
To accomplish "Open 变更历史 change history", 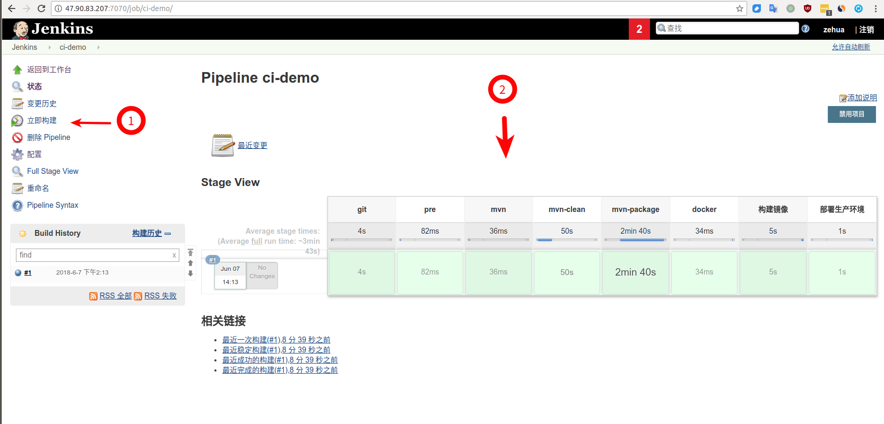I will (42, 103).
